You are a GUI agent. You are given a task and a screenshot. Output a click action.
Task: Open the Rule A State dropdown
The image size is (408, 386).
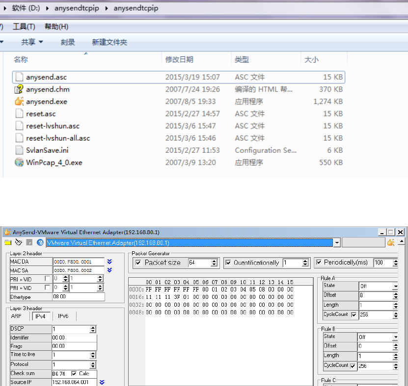pyautogui.click(x=396, y=286)
